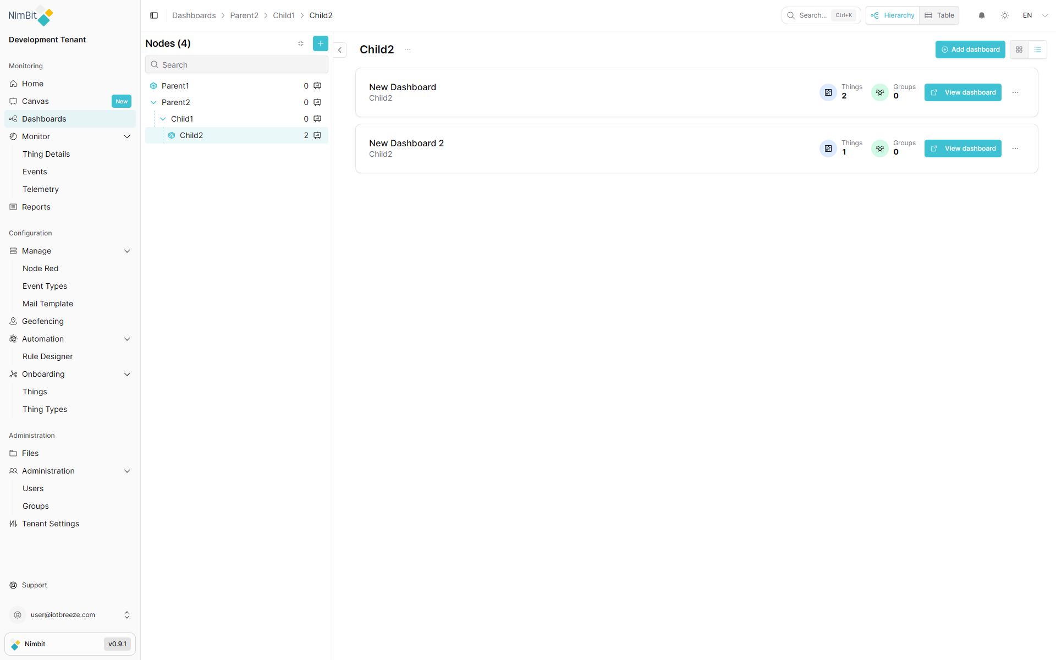Open the Hierarchy tab

click(892, 15)
